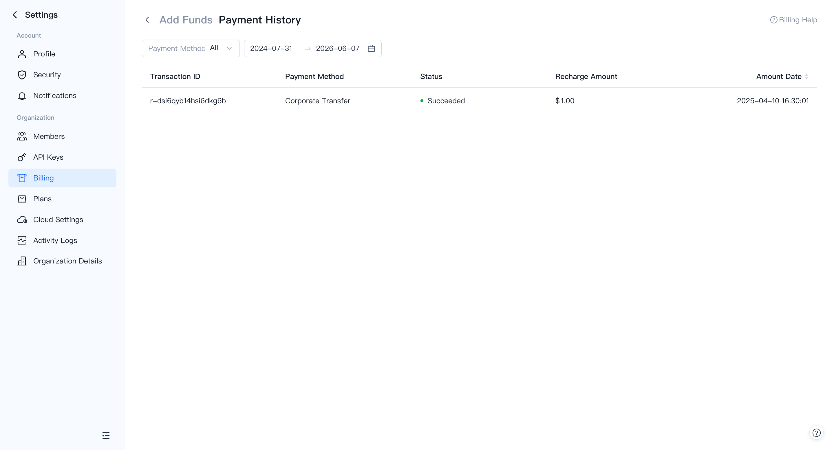Screen dimensions: 834x450
Task: Click the Profile person icon
Action: point(22,54)
